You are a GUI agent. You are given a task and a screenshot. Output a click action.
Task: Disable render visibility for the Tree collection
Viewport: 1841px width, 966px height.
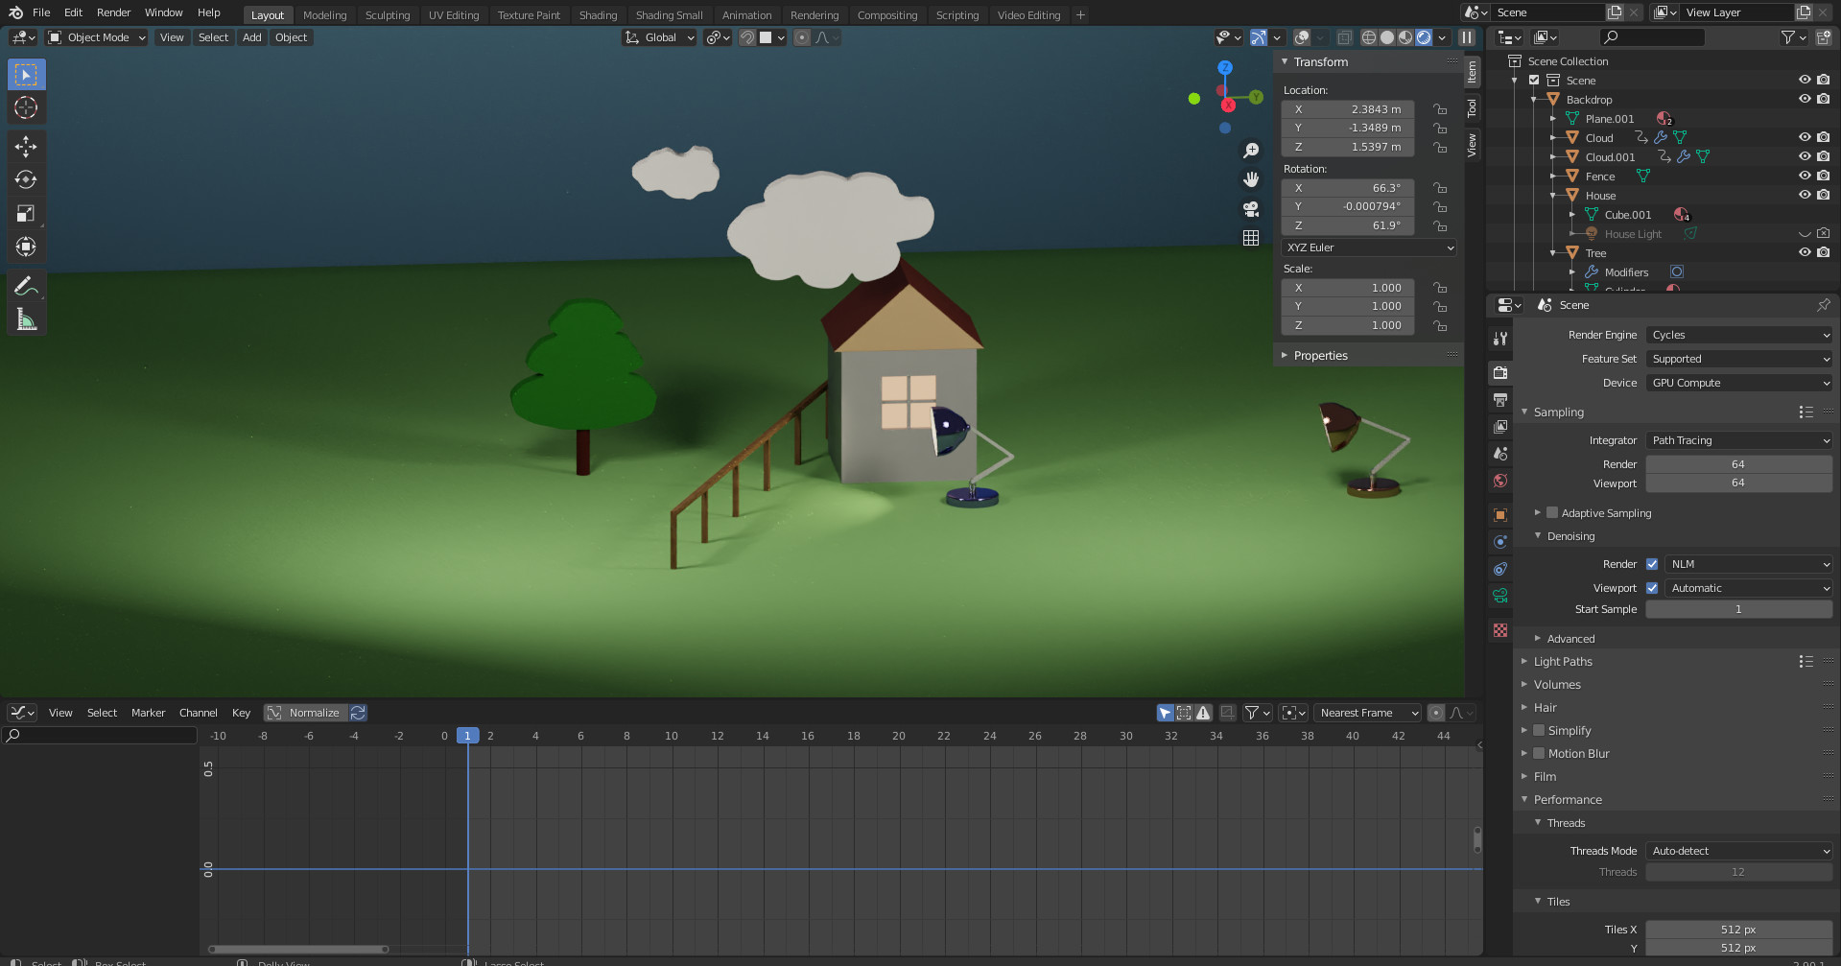click(1824, 252)
